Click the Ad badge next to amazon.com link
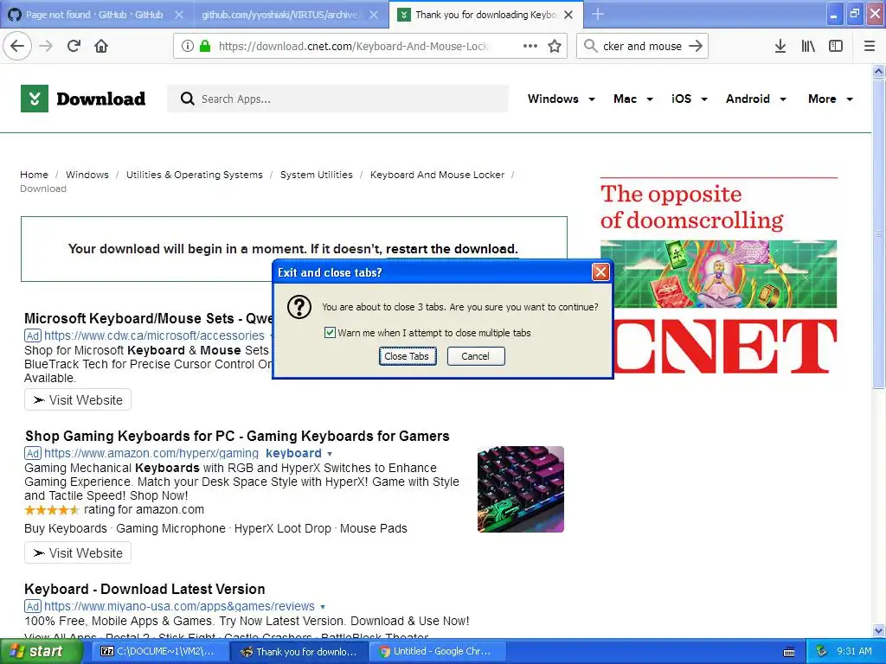This screenshot has width=886, height=664. click(x=33, y=453)
